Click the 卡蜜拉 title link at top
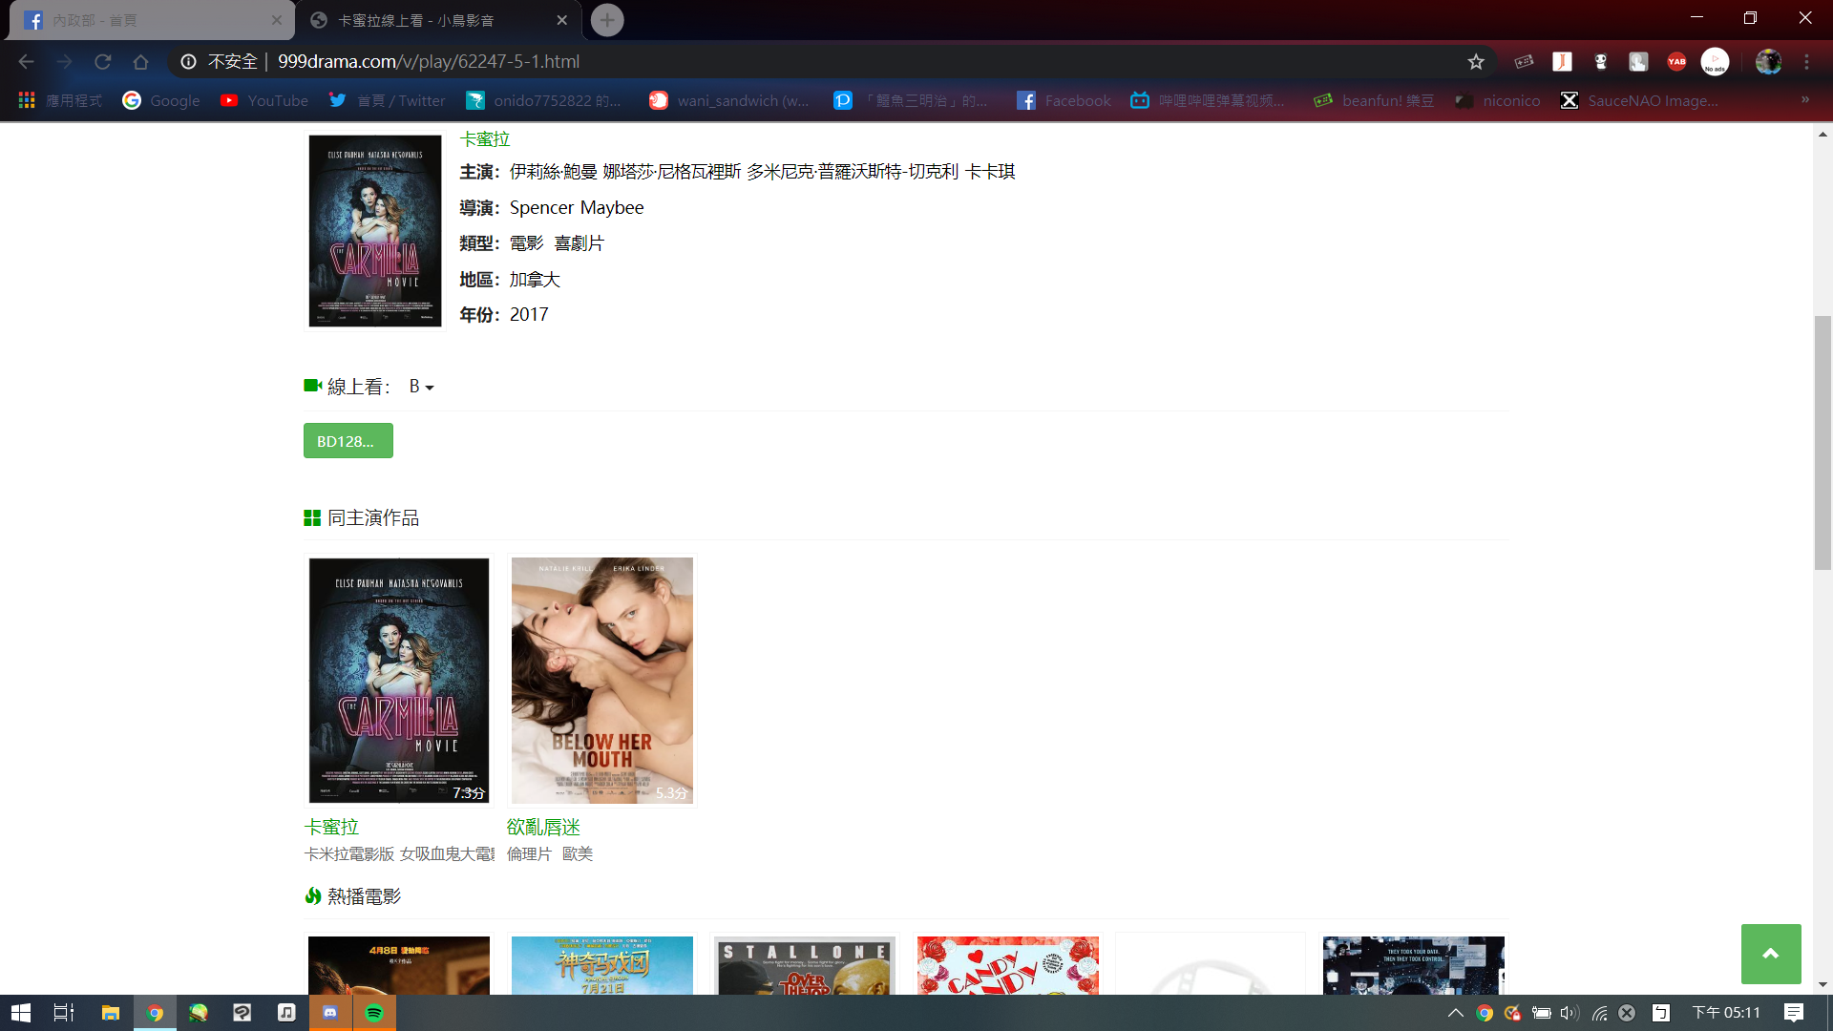The image size is (1833, 1031). [485, 139]
